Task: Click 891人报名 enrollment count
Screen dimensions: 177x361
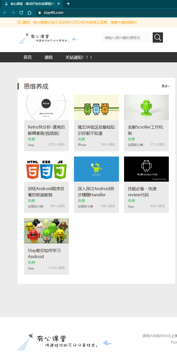Action: pos(58,206)
